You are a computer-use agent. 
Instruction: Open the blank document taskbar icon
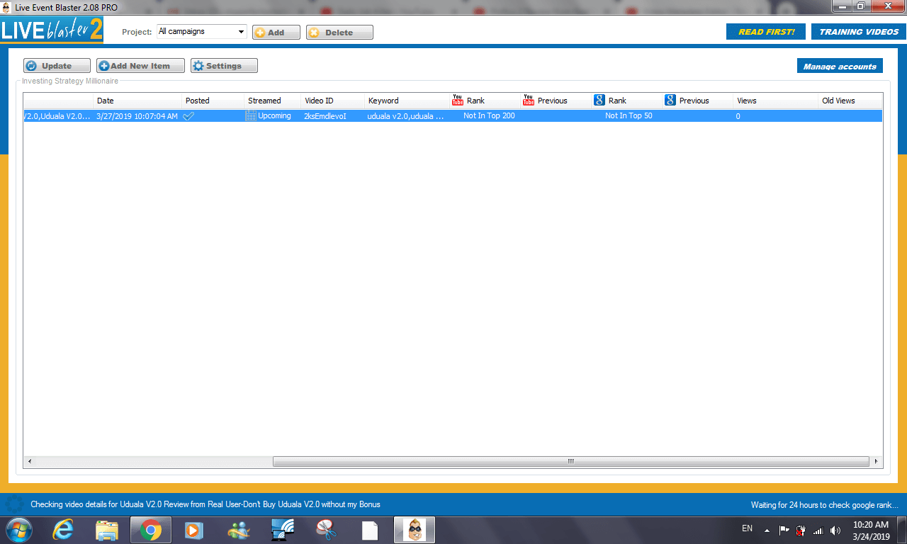(369, 530)
